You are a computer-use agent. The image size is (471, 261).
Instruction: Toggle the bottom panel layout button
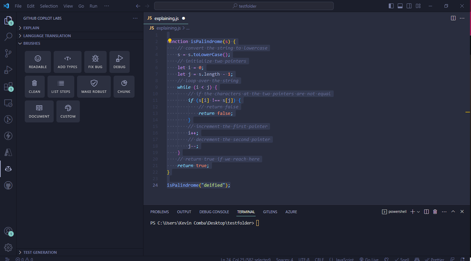(x=400, y=6)
